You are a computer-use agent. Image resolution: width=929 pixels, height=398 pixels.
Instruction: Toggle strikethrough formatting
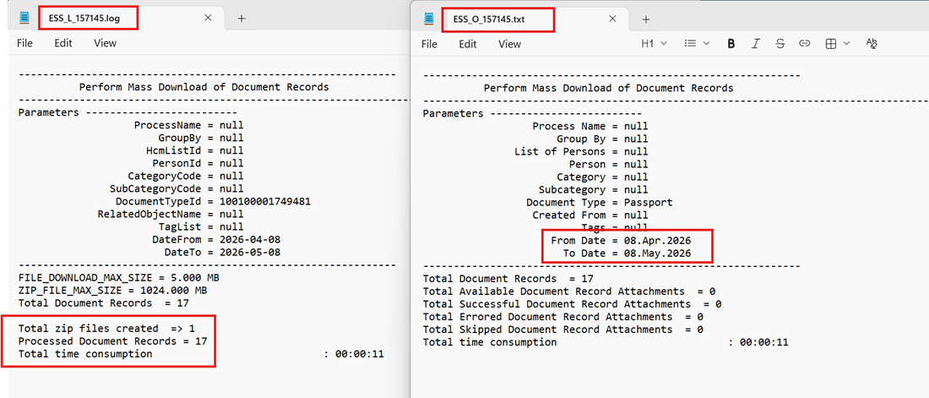780,43
